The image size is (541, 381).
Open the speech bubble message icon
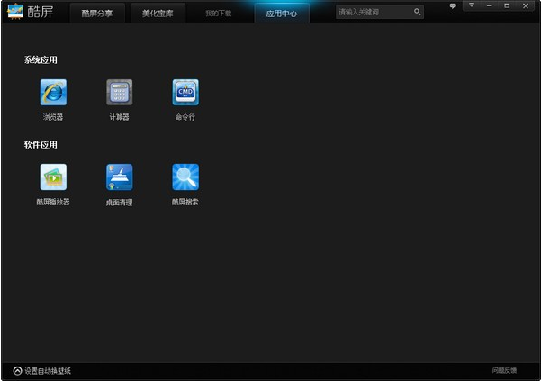453,6
